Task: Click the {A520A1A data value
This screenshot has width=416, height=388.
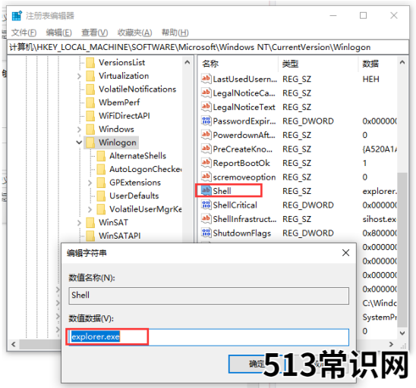Action: tap(380, 149)
